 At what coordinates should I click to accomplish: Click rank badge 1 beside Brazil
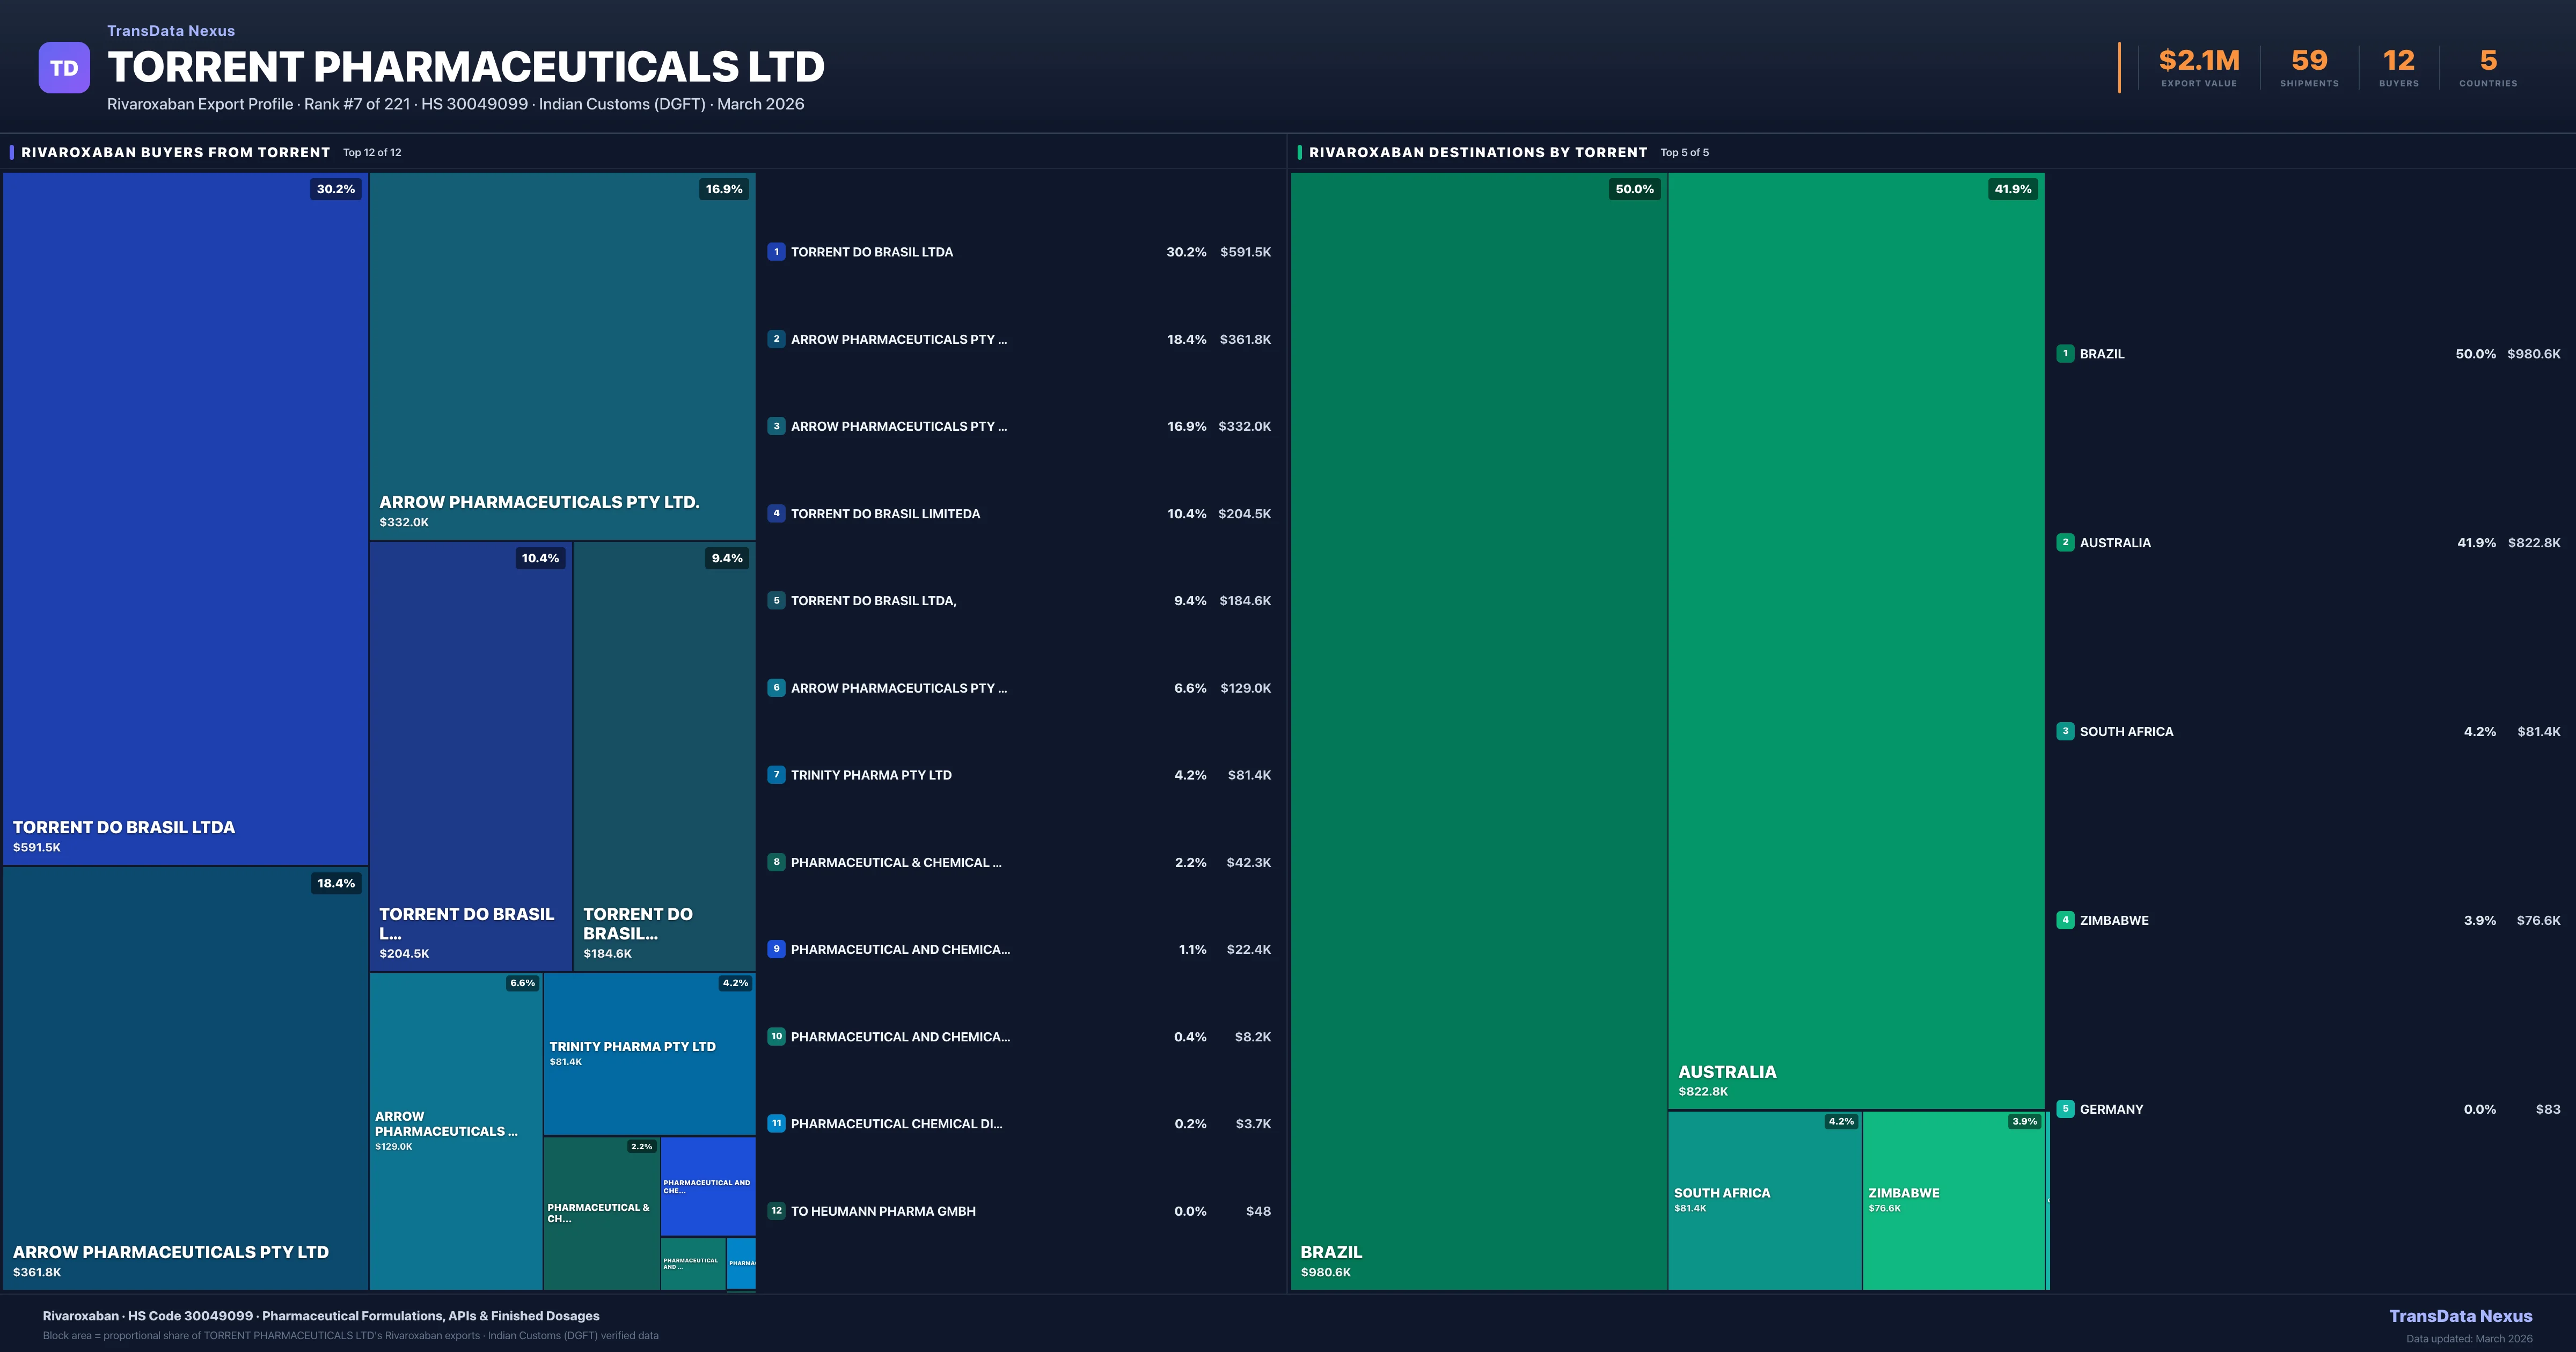pyautogui.click(x=2065, y=354)
